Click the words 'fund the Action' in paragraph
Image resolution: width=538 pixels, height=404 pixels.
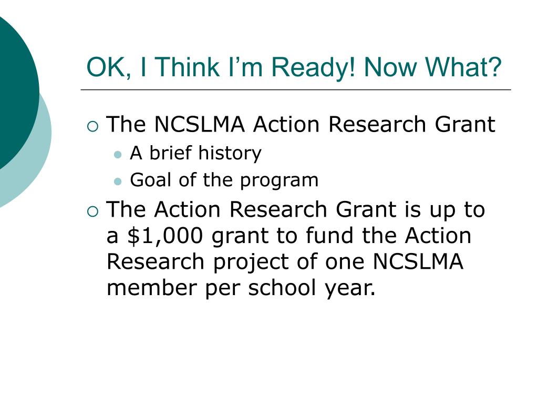pyautogui.click(x=388, y=236)
